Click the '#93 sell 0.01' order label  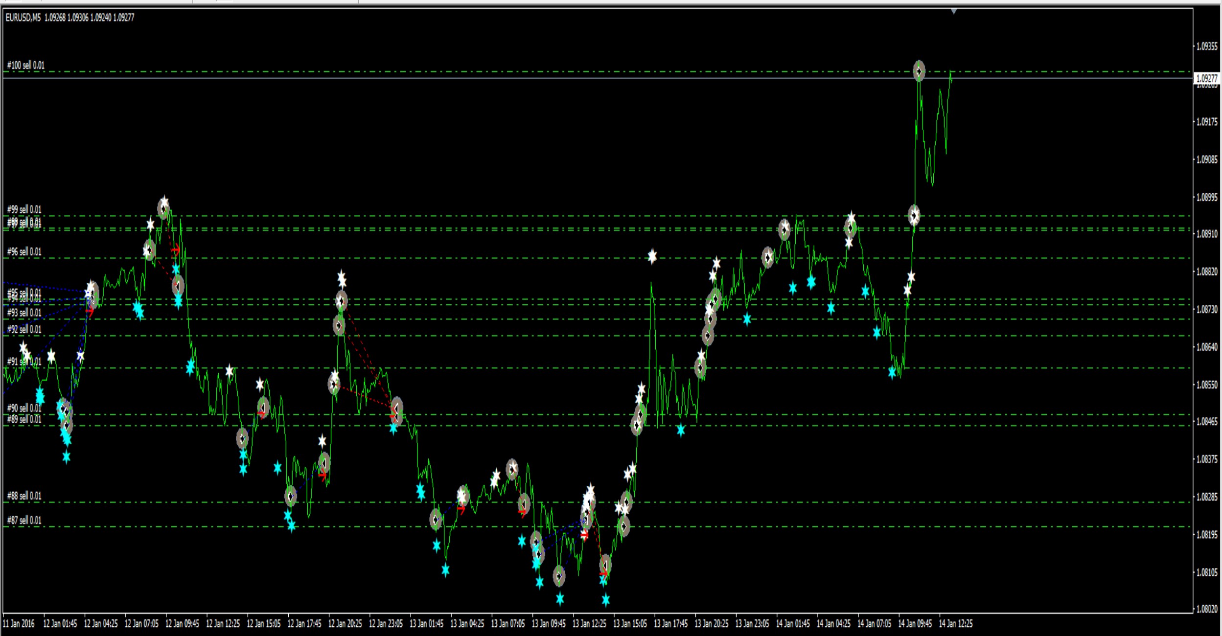click(x=24, y=313)
